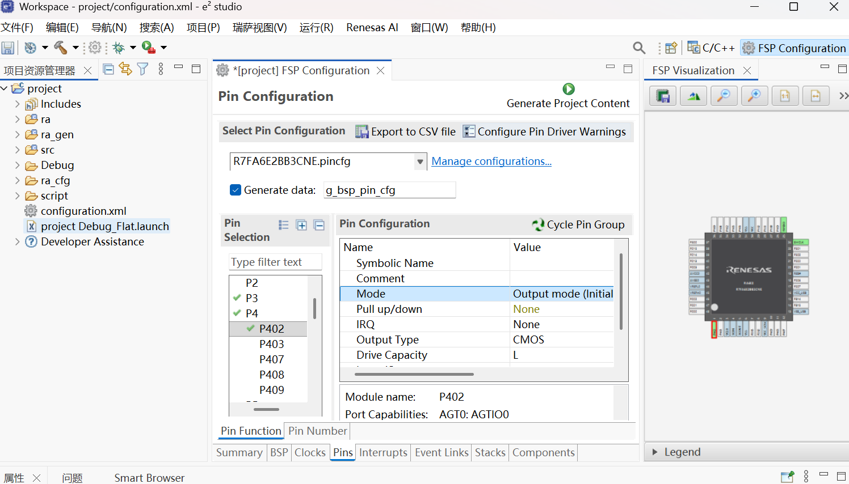Open the project explorer filter funnel
849x484 pixels.
pyautogui.click(x=143, y=69)
